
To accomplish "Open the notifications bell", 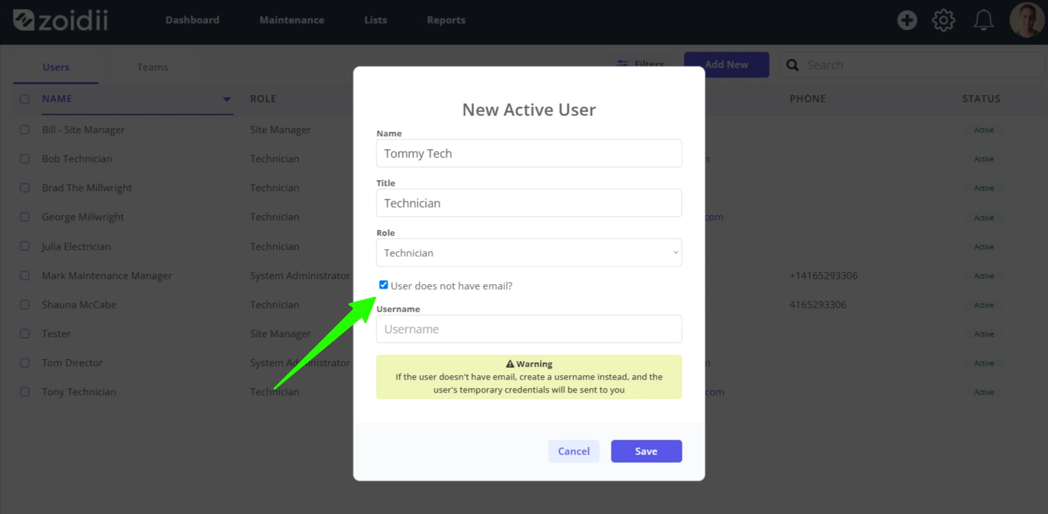I will [x=983, y=20].
